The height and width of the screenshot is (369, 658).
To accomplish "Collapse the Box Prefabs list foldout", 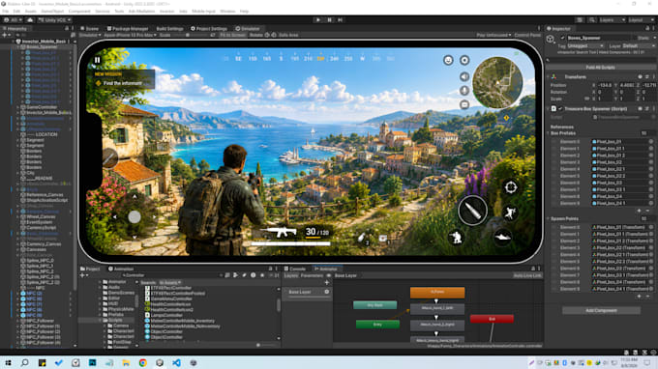I will (x=549, y=133).
